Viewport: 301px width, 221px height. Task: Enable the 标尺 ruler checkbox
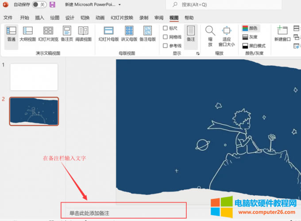coord(166,28)
